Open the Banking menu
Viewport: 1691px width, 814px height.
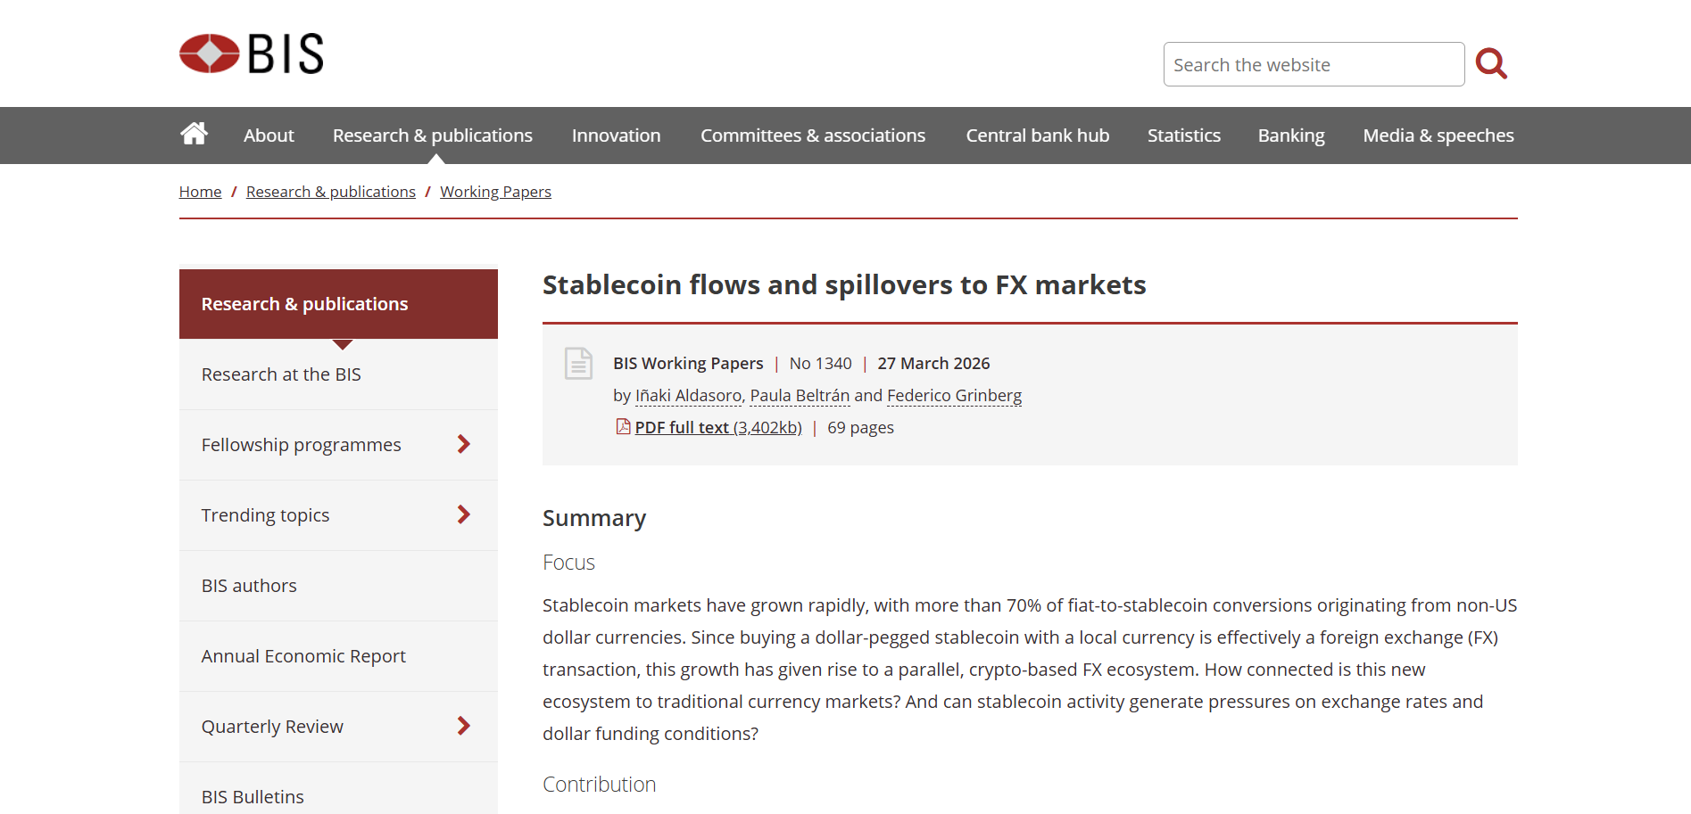pyautogui.click(x=1290, y=135)
